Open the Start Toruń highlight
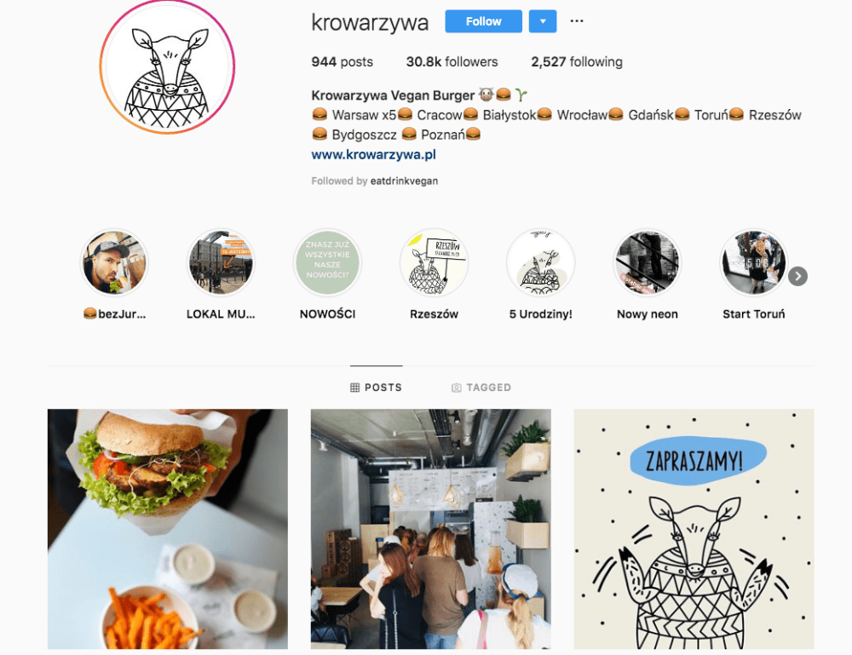This screenshot has width=852, height=655. pos(753,262)
